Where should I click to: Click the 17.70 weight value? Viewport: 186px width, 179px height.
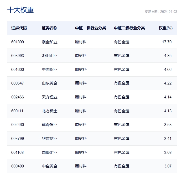pos(167,42)
